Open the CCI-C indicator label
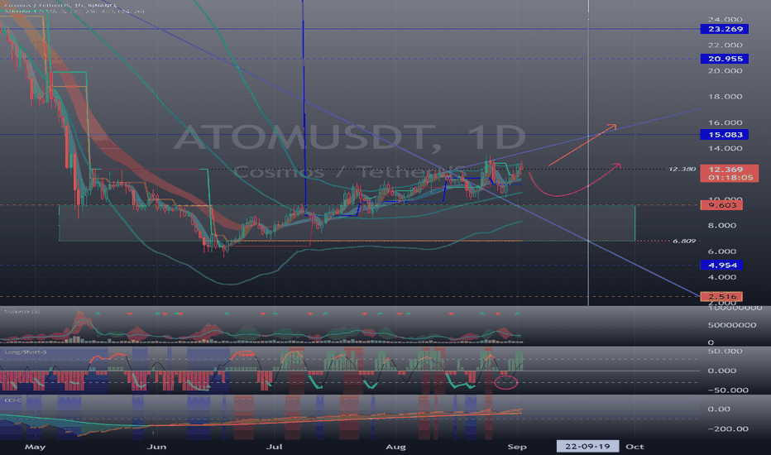771x455 pixels. click(x=12, y=400)
